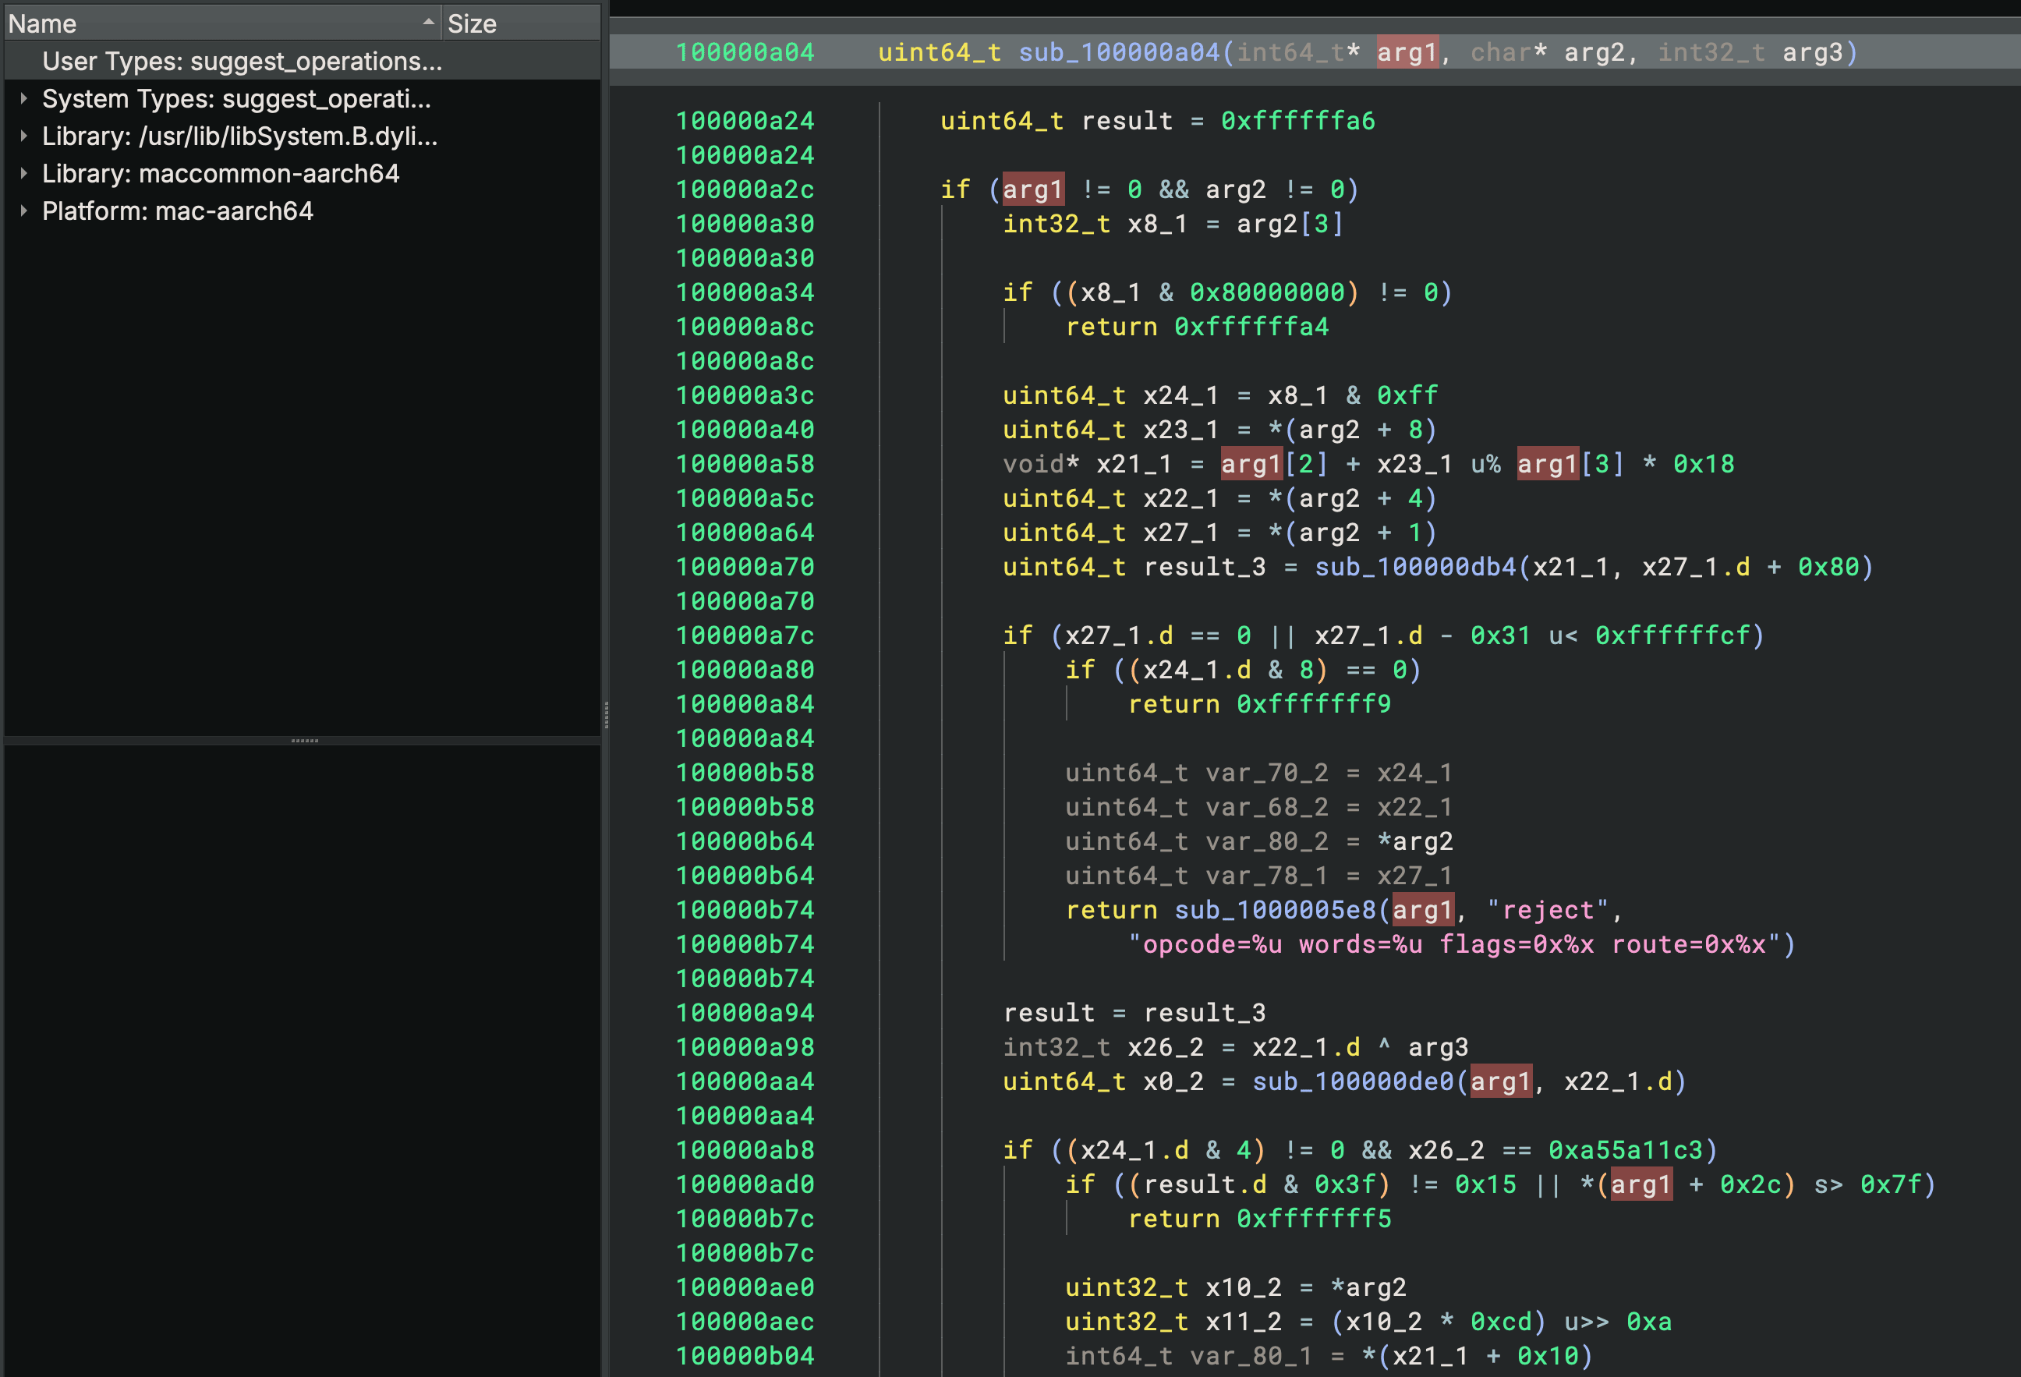Click arg1 parameter in function signature
Viewport: 2021px width, 1377px height.
tap(1407, 52)
